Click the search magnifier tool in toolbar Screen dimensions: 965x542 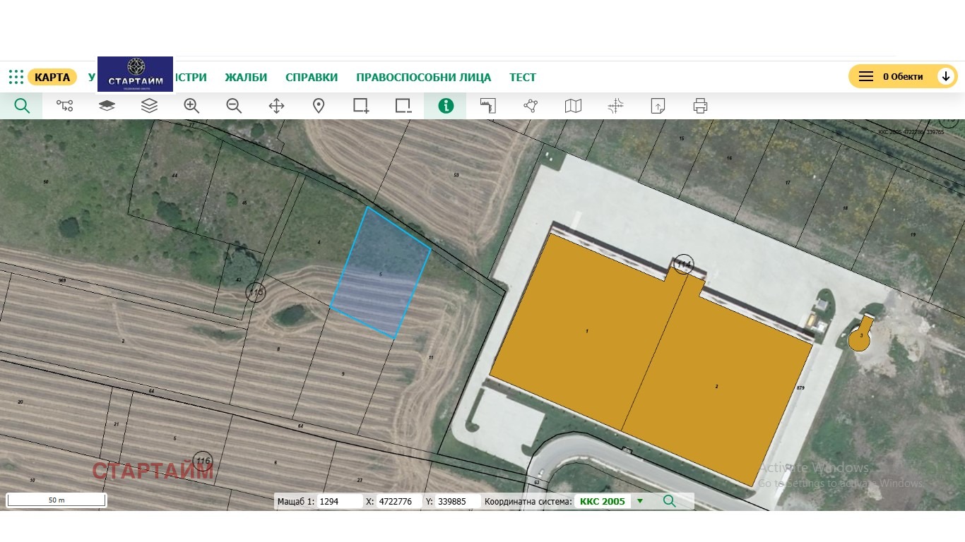point(22,106)
